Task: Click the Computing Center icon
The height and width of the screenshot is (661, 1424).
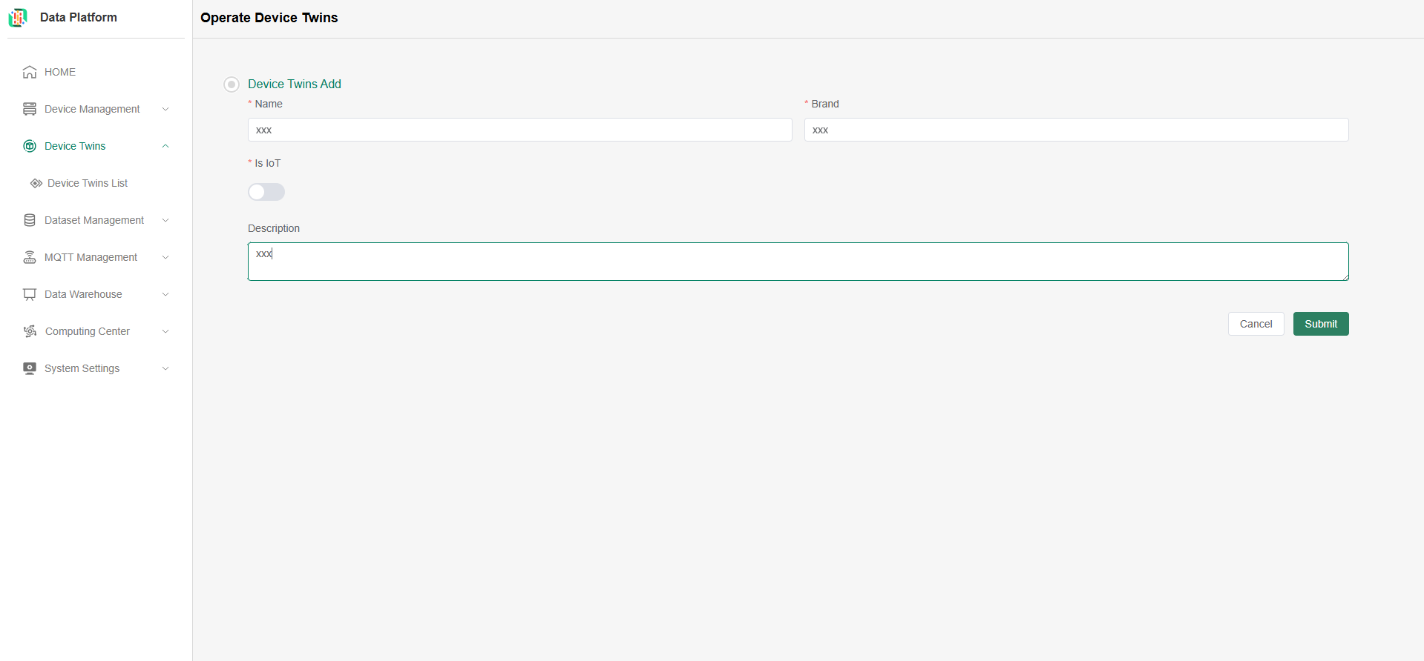Action: coord(30,331)
